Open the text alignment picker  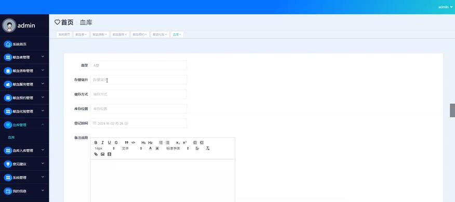[x=197, y=149]
